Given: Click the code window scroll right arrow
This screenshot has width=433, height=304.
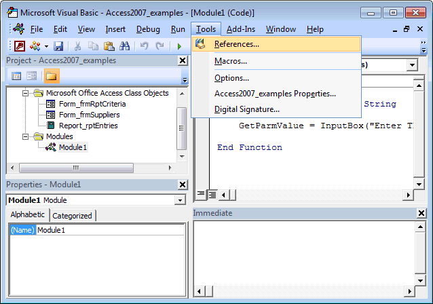Looking at the screenshot, I should (x=408, y=195).
